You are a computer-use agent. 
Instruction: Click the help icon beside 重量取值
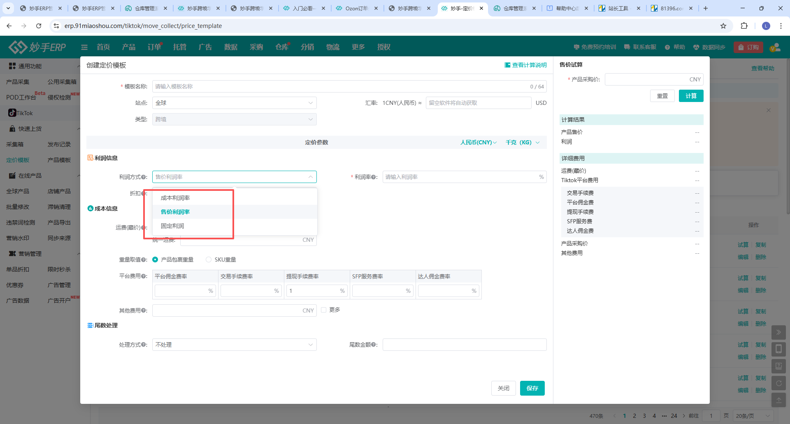[x=144, y=260]
